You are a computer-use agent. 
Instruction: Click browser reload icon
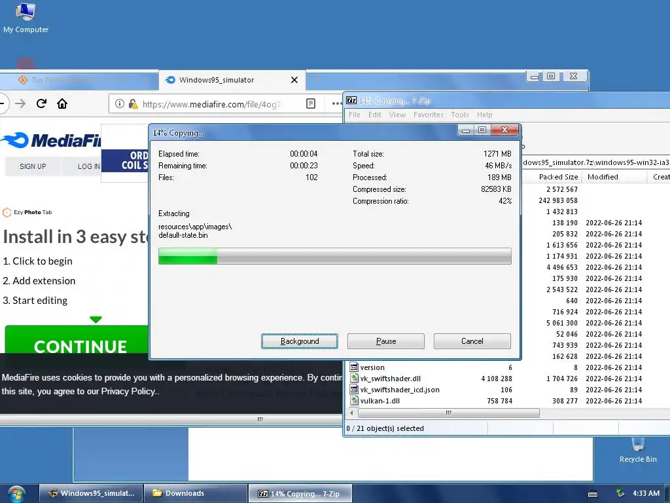click(41, 103)
